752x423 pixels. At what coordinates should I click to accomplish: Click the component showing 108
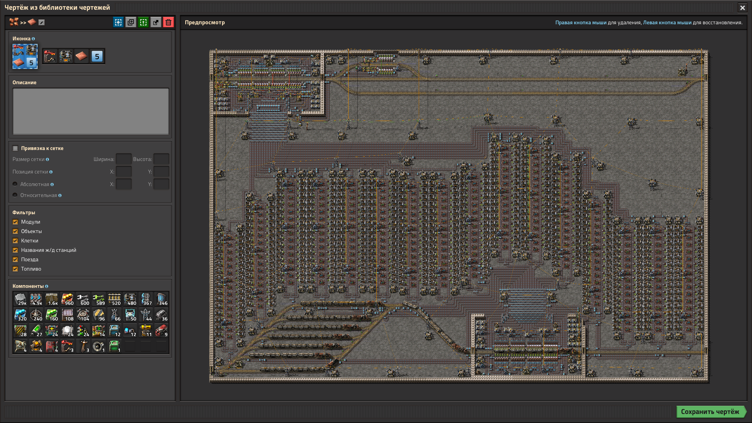(x=67, y=315)
